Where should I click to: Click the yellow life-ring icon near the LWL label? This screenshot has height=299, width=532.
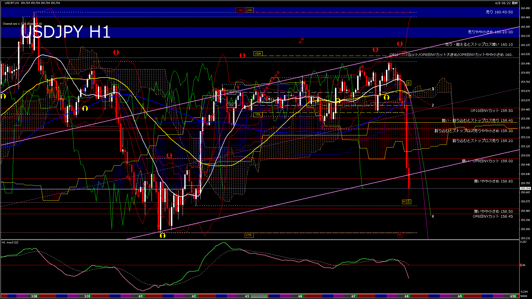[163, 236]
